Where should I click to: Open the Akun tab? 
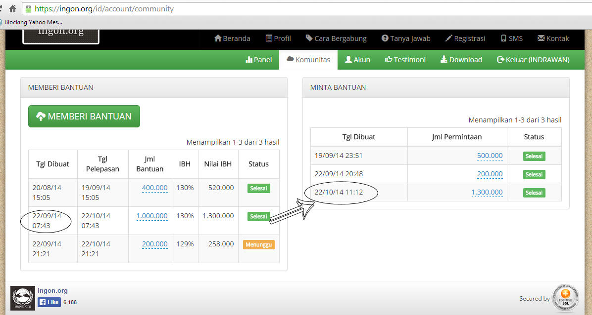coord(357,60)
